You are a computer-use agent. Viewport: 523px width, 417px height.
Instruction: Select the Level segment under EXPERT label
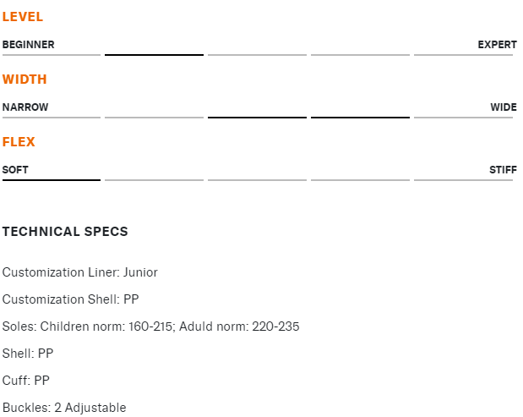[463, 54]
